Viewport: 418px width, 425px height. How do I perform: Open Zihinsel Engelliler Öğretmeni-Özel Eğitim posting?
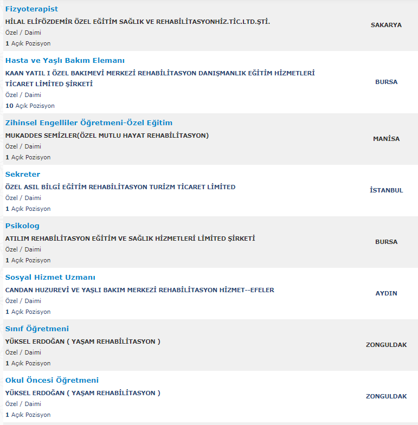click(x=89, y=123)
